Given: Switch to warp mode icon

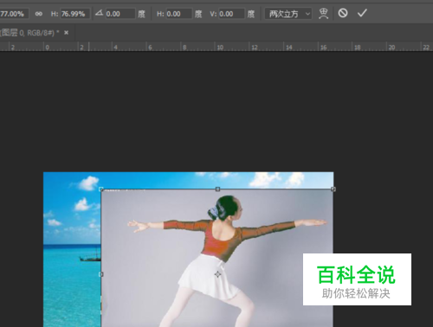Looking at the screenshot, I should tap(323, 14).
